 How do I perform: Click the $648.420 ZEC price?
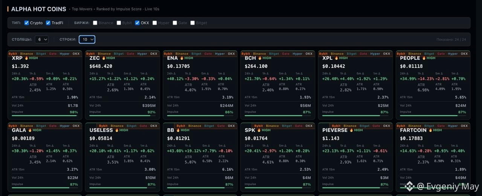[x=101, y=66]
